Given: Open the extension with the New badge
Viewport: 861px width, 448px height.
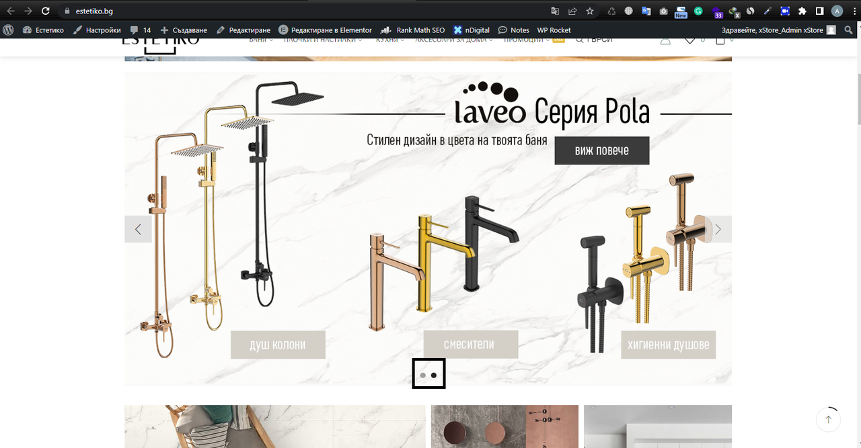Looking at the screenshot, I should [x=681, y=11].
